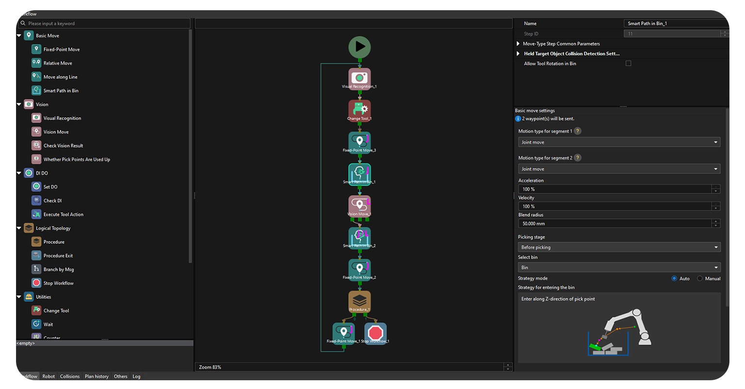This screenshot has height=389, width=745.
Task: Enable Allow Tool Rotation in Bin checkbox
Action: tap(629, 64)
